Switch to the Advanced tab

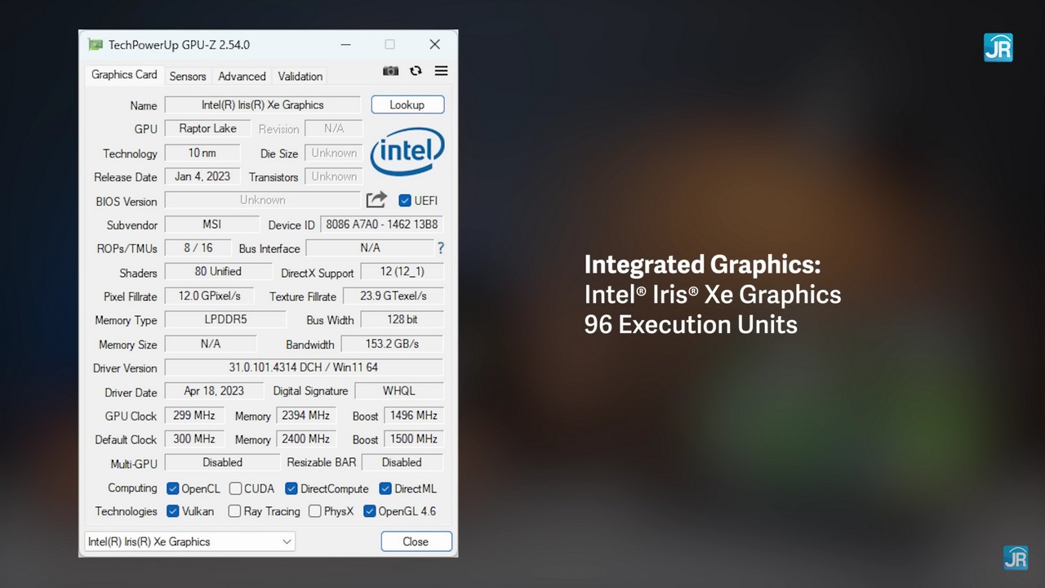242,76
